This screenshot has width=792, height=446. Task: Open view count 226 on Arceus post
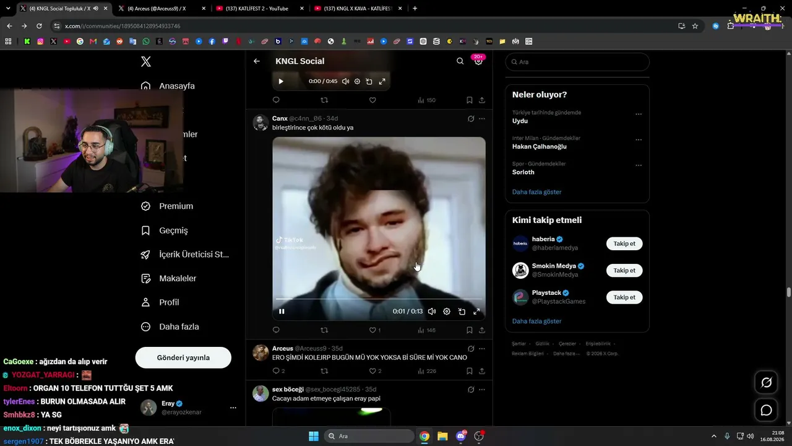tap(427, 371)
